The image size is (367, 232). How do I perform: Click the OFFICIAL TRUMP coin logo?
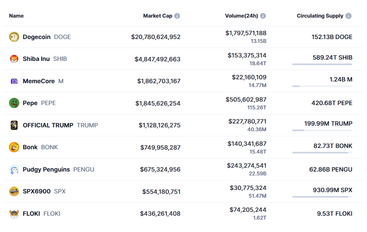click(14, 125)
